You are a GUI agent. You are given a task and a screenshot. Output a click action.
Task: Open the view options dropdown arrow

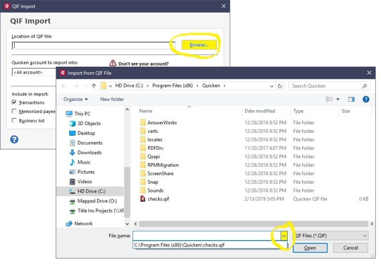coord(338,99)
